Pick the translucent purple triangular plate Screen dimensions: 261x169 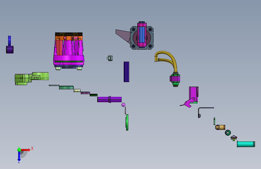[123, 36]
